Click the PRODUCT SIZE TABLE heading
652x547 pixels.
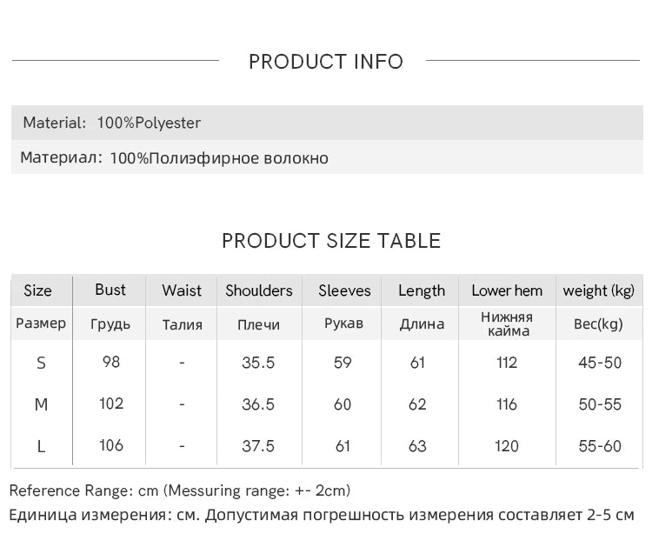click(x=331, y=241)
